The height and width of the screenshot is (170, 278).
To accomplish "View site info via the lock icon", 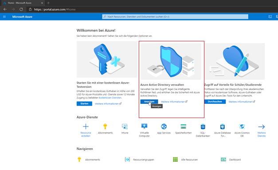I will click(30, 9).
